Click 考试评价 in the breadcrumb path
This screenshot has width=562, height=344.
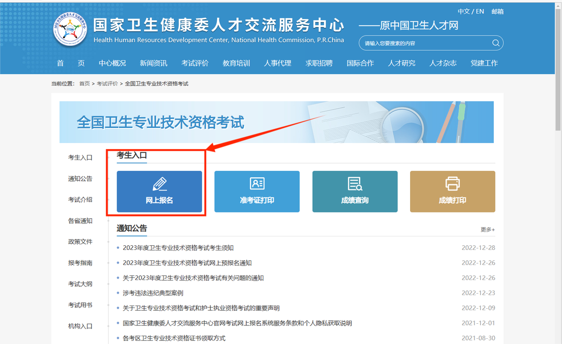click(x=107, y=84)
